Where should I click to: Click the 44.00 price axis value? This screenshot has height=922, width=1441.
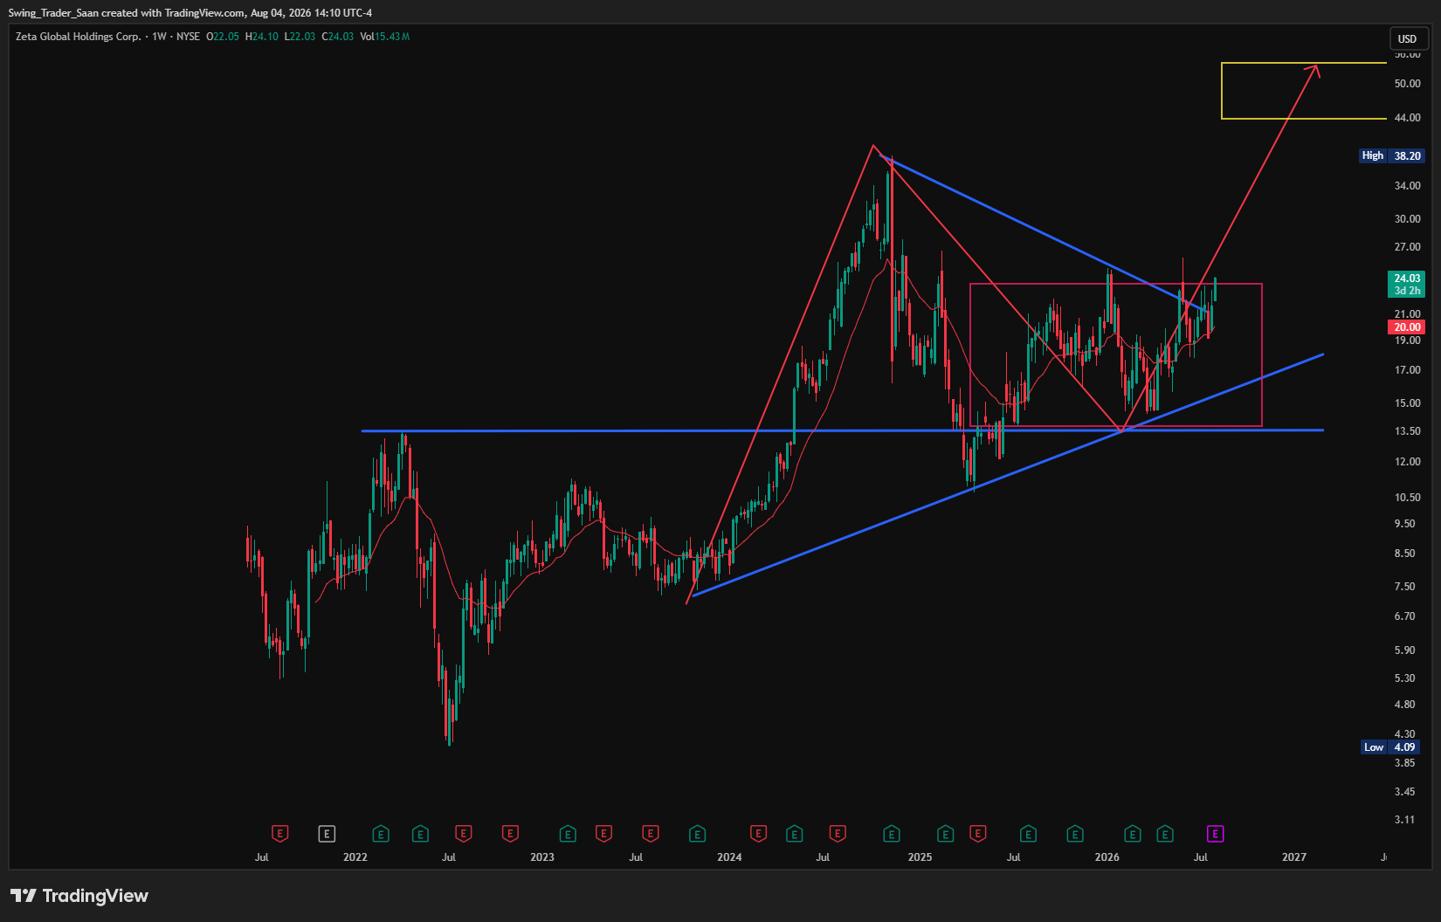1407,118
